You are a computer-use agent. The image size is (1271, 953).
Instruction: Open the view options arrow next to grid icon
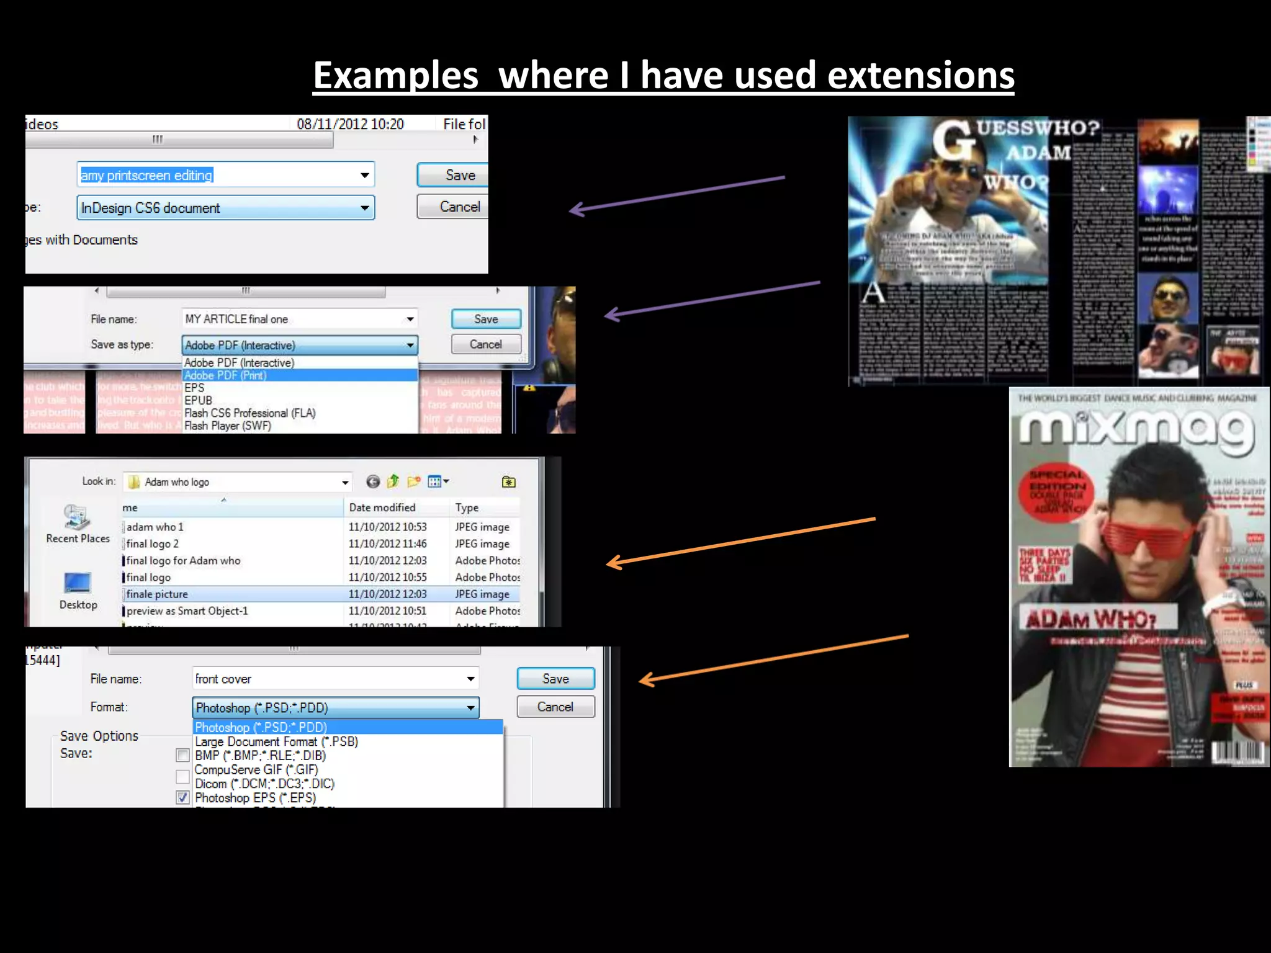point(446,481)
